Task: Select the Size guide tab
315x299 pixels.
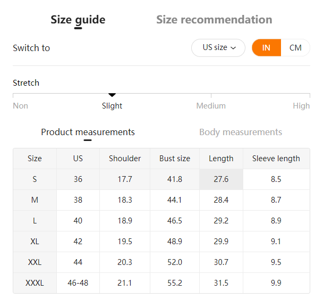Action: click(78, 20)
